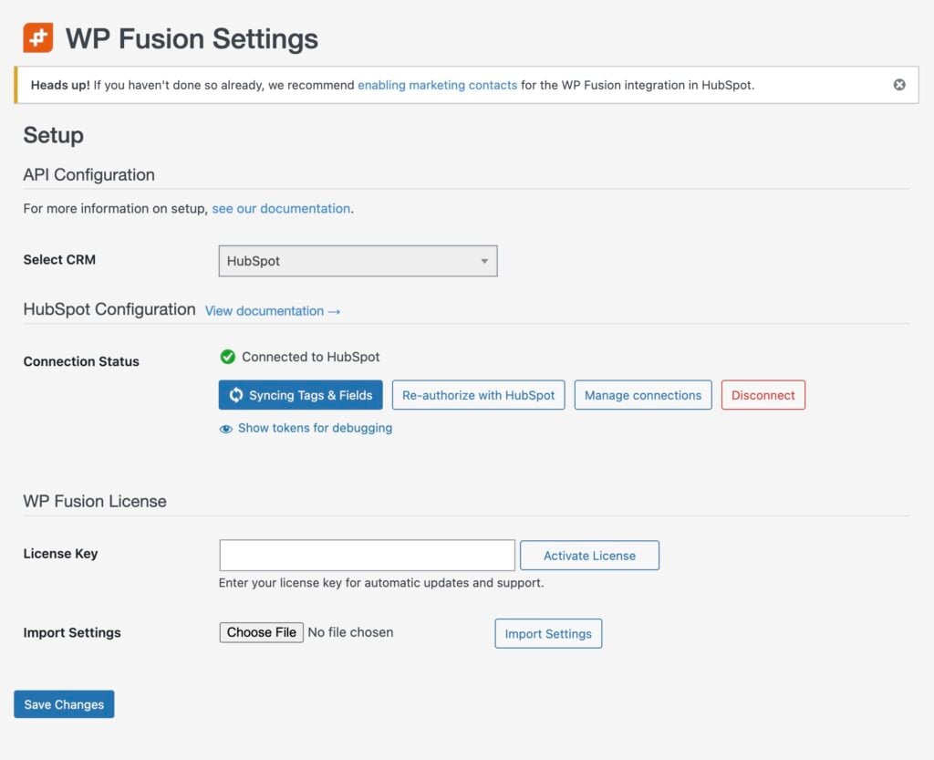Click the Syncing Tags & Fields button
This screenshot has height=760, width=934.
pos(301,395)
